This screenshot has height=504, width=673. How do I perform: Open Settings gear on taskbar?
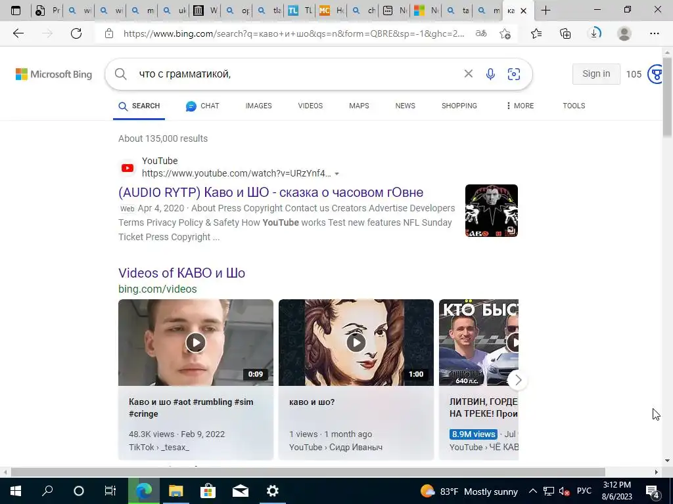pyautogui.click(x=273, y=491)
